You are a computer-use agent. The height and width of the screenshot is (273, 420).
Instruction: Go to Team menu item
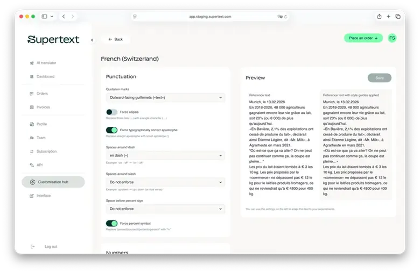41,138
